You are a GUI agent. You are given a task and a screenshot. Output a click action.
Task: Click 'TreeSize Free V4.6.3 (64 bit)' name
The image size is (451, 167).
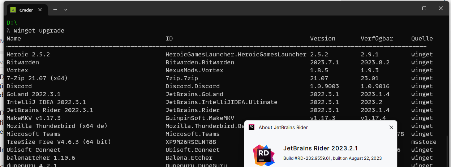coord(59,142)
